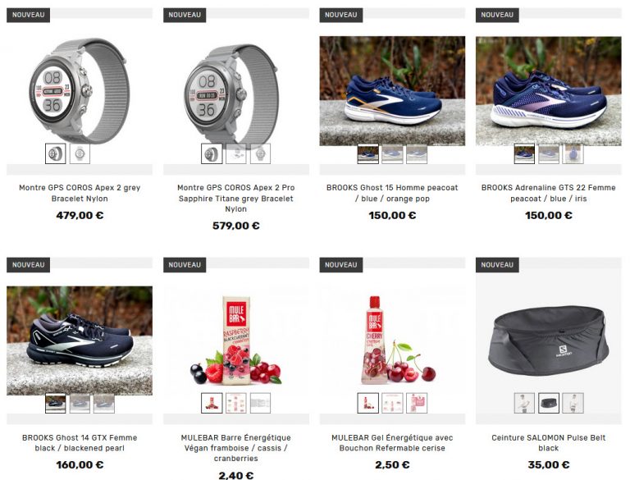Image resolution: width=630 pixels, height=480 pixels.
Task: Click the MULEBAR cherry gel product image
Action: [x=392, y=341]
